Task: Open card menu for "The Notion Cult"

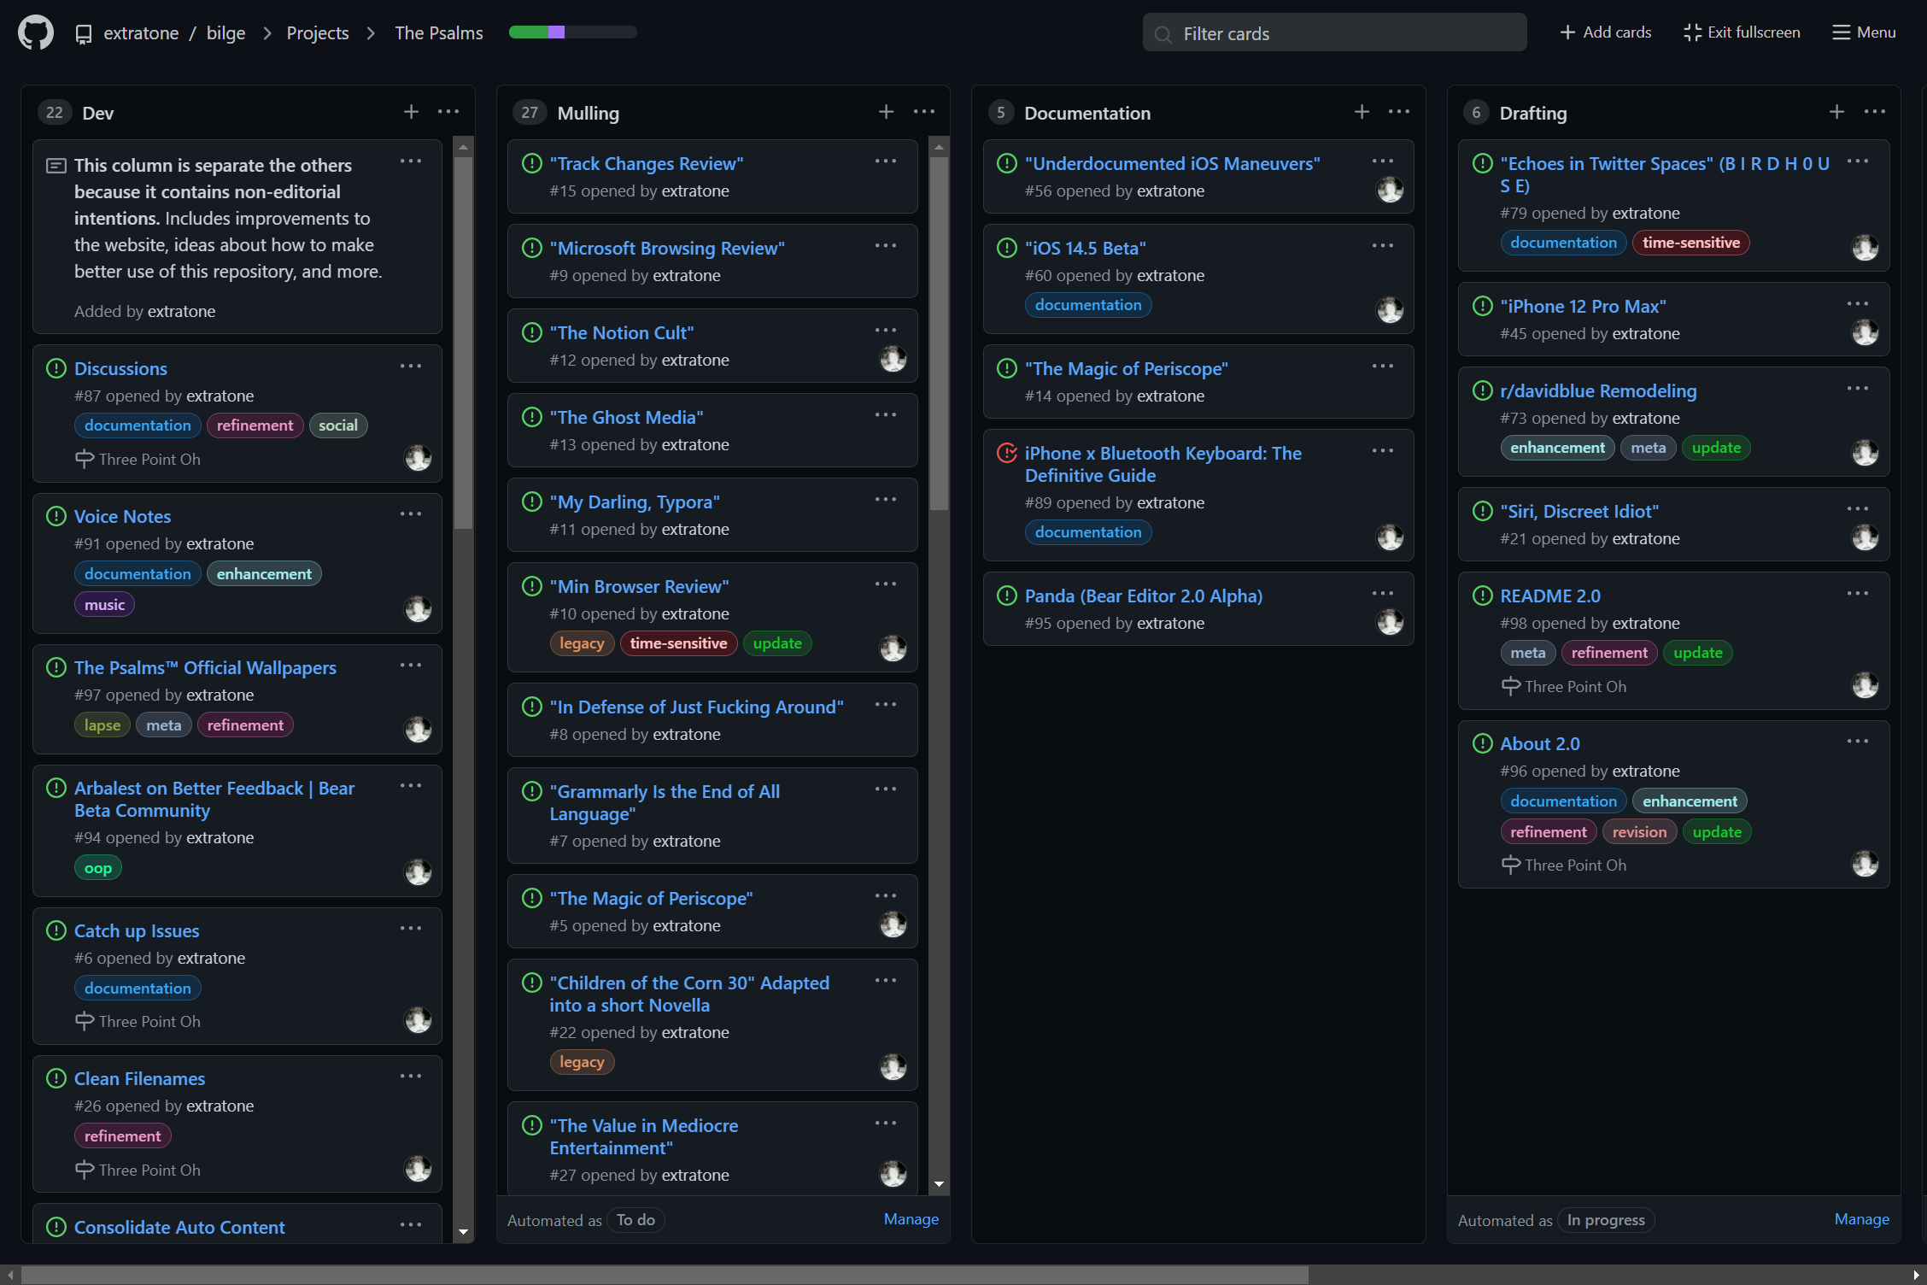Action: click(x=886, y=331)
